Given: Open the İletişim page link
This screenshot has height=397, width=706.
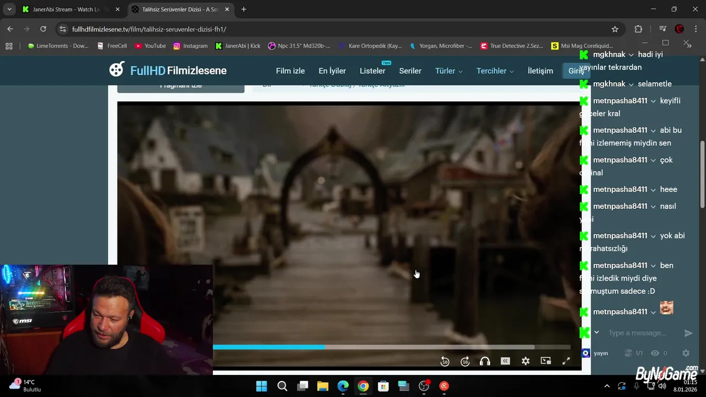Looking at the screenshot, I should click(540, 71).
